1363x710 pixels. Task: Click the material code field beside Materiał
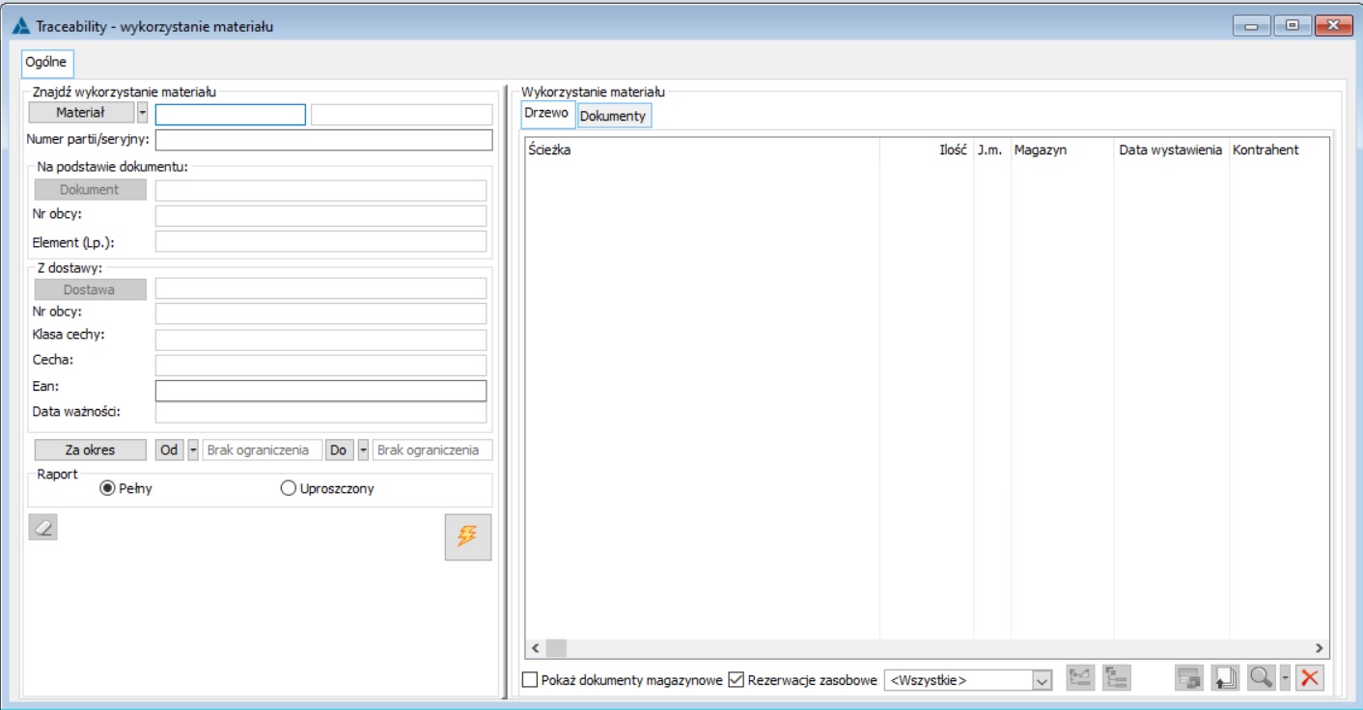tap(231, 115)
